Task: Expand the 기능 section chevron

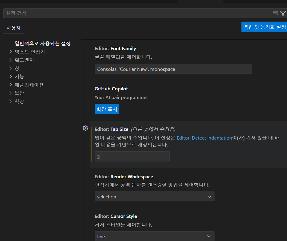Action: pyautogui.click(x=10, y=77)
